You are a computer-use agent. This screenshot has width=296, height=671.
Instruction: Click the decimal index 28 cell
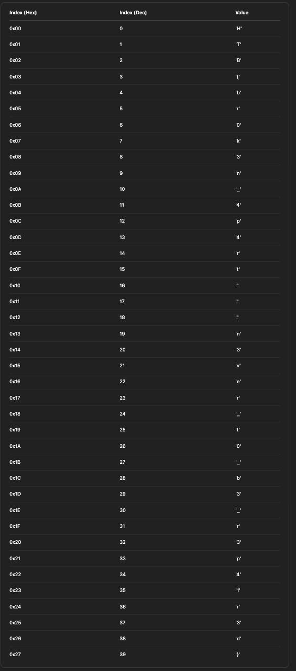pyautogui.click(x=123, y=478)
